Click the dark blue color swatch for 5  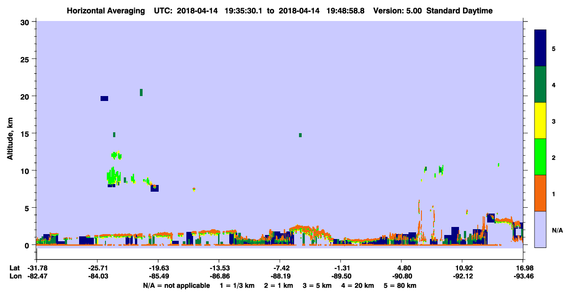click(x=540, y=48)
